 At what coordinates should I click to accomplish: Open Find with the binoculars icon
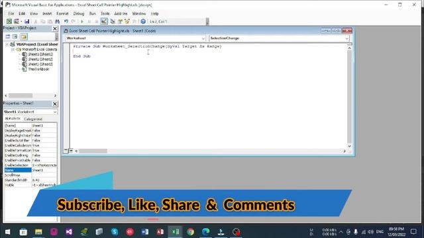pyautogui.click(x=58, y=21)
